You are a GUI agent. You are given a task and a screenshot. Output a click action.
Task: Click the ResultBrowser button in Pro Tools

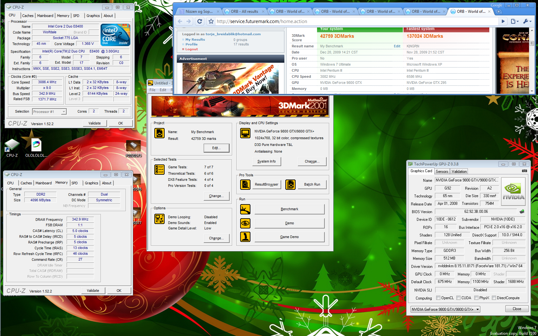click(266, 184)
